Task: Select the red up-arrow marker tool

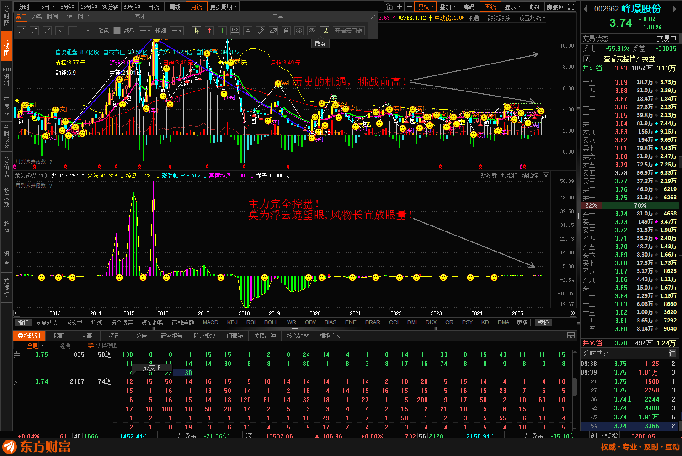Action: coord(209,31)
